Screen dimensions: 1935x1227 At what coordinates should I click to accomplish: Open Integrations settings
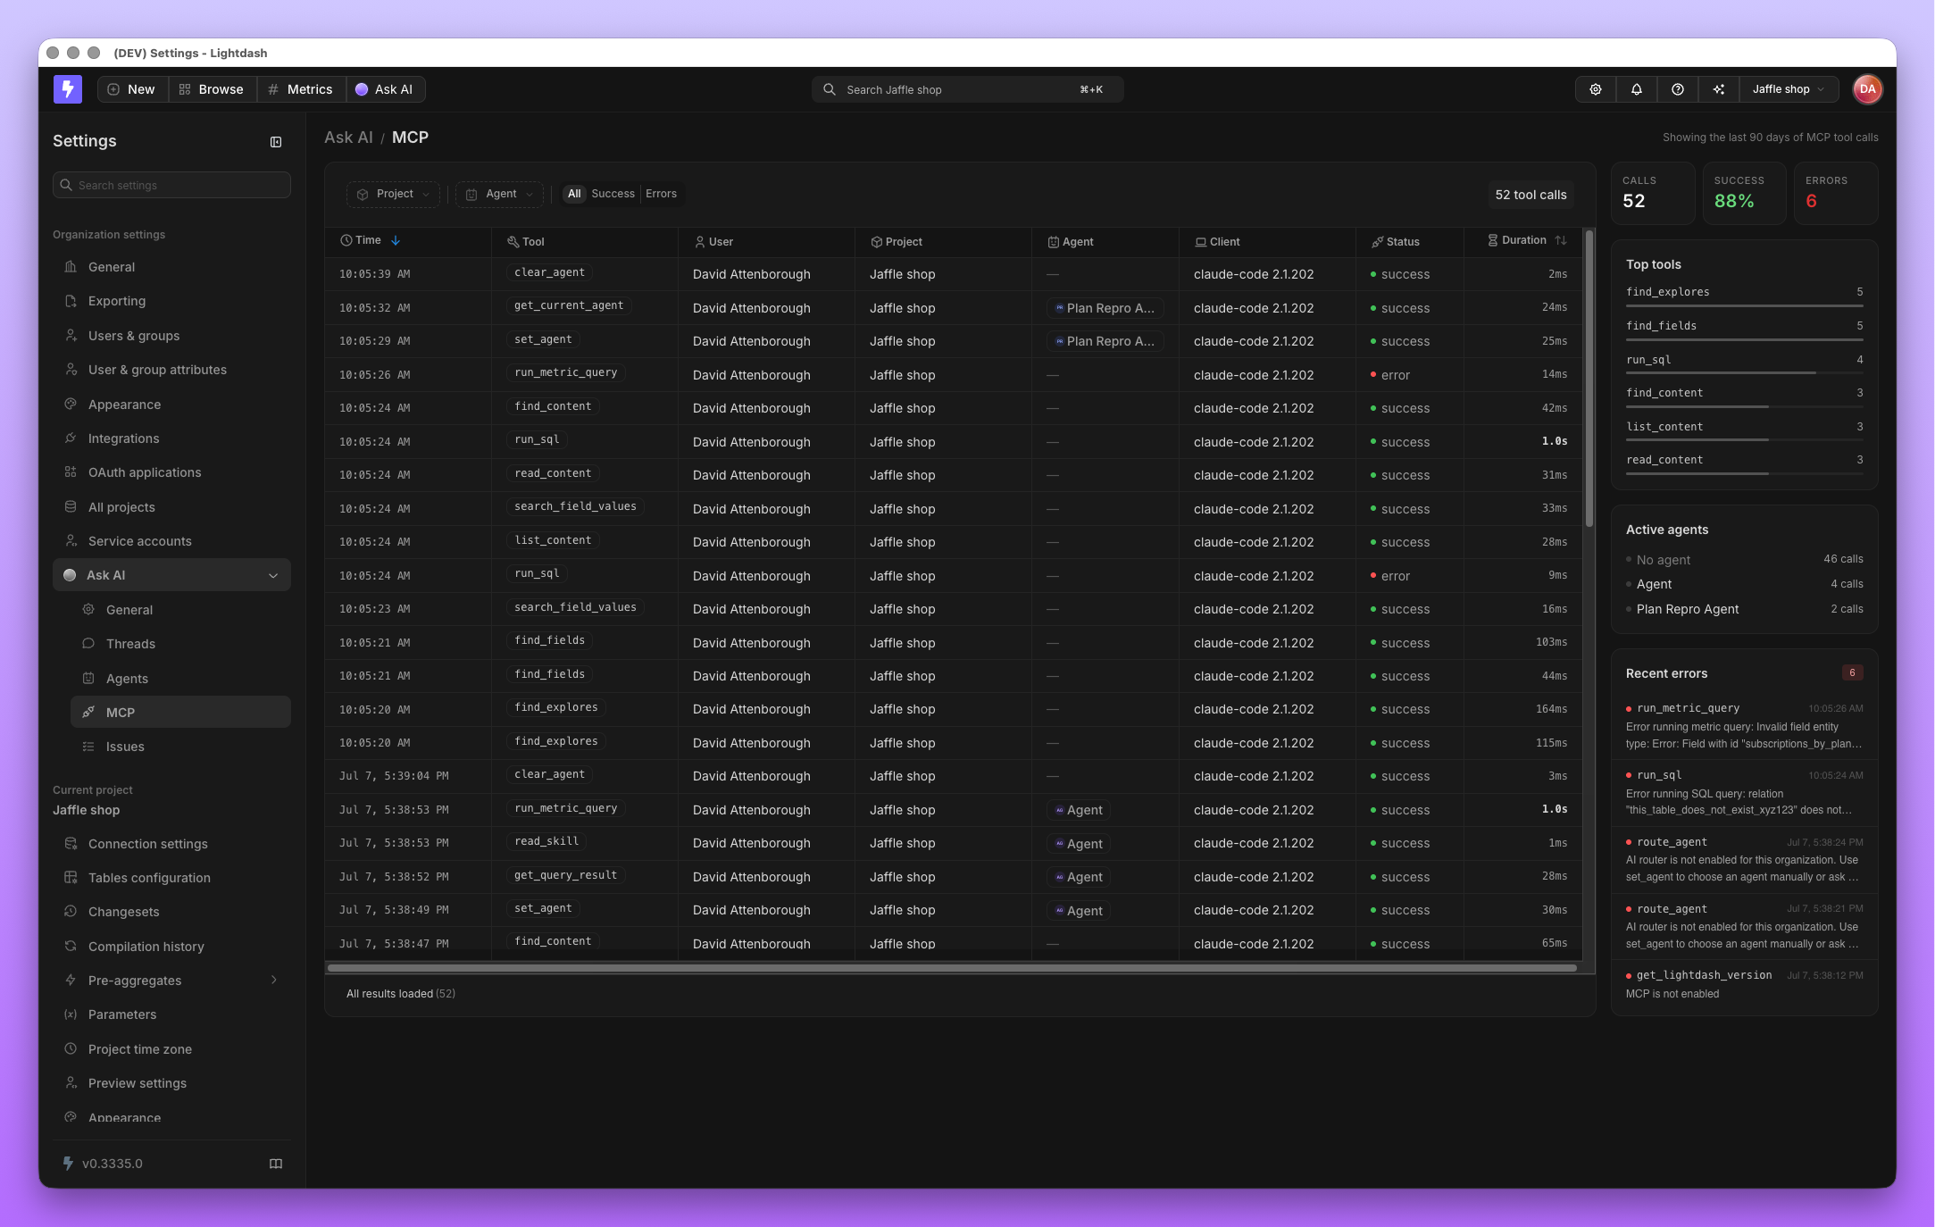(x=171, y=438)
